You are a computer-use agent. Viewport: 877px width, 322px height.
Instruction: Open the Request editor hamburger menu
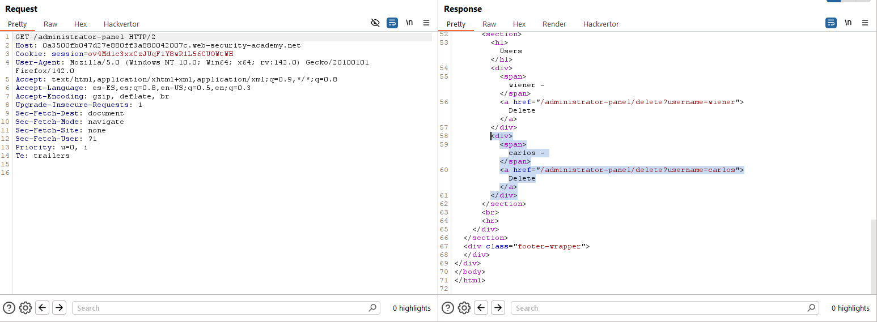click(426, 23)
